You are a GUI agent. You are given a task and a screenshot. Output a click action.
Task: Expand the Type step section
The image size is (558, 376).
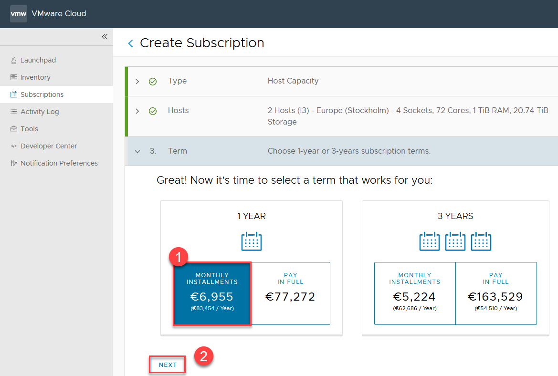tap(137, 82)
